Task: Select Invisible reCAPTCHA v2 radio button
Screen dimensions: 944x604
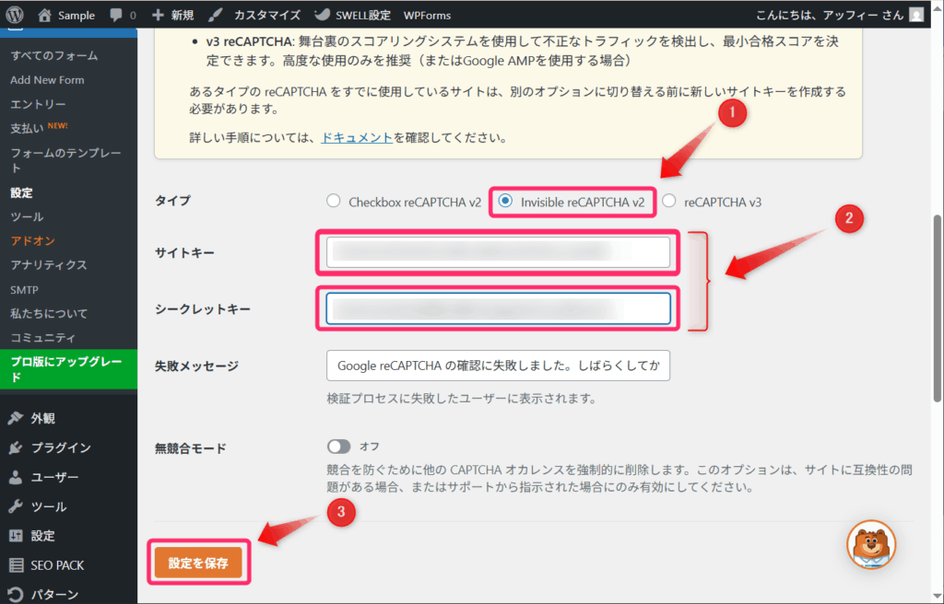Action: point(506,201)
